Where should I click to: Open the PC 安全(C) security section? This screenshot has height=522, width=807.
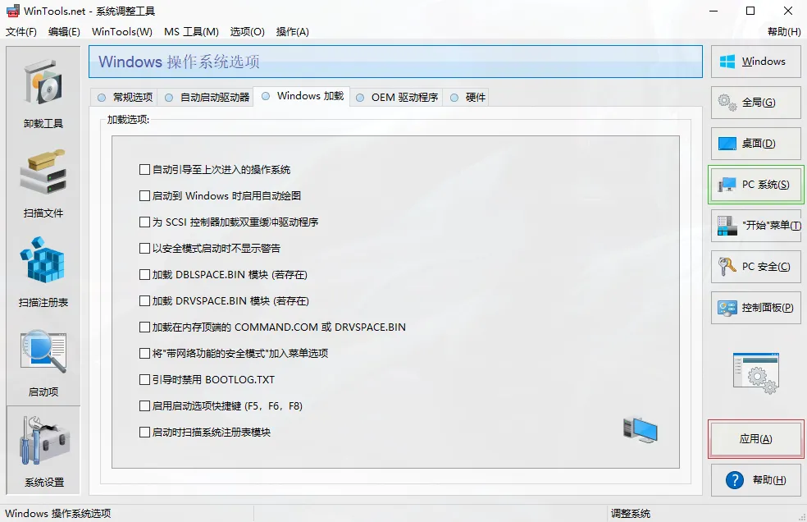click(755, 267)
